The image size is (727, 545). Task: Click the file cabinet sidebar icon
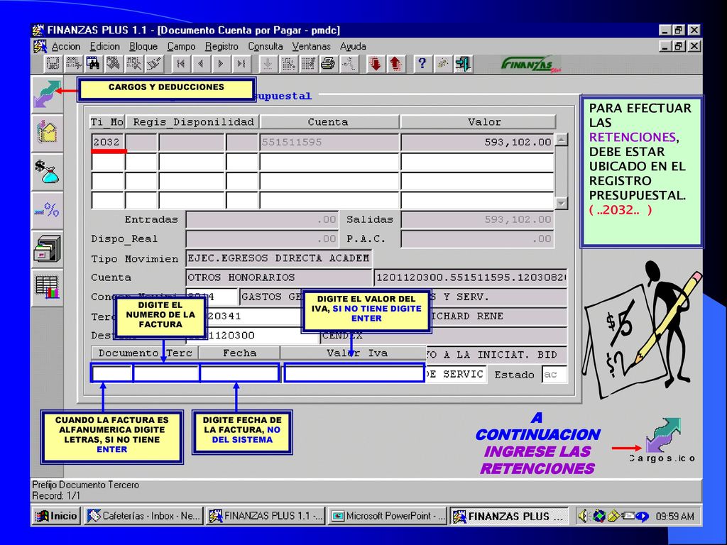point(47,249)
